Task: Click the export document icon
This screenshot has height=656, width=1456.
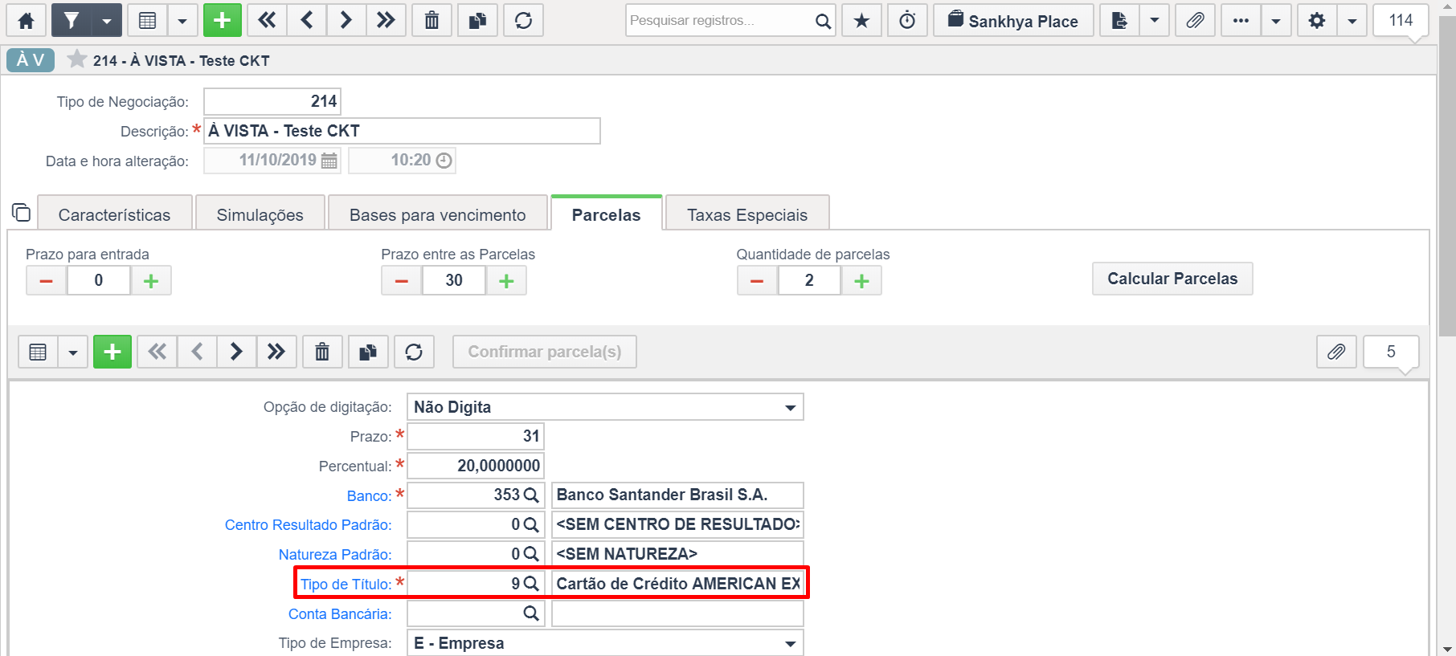Action: 1119,20
